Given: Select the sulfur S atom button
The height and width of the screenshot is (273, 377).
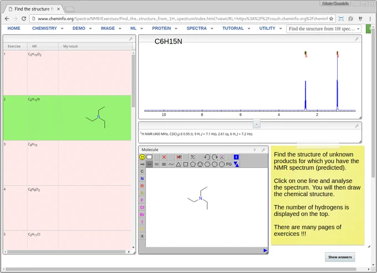Looking at the screenshot, I should click(x=142, y=193).
